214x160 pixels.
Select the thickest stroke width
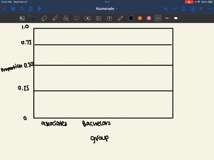176,18
